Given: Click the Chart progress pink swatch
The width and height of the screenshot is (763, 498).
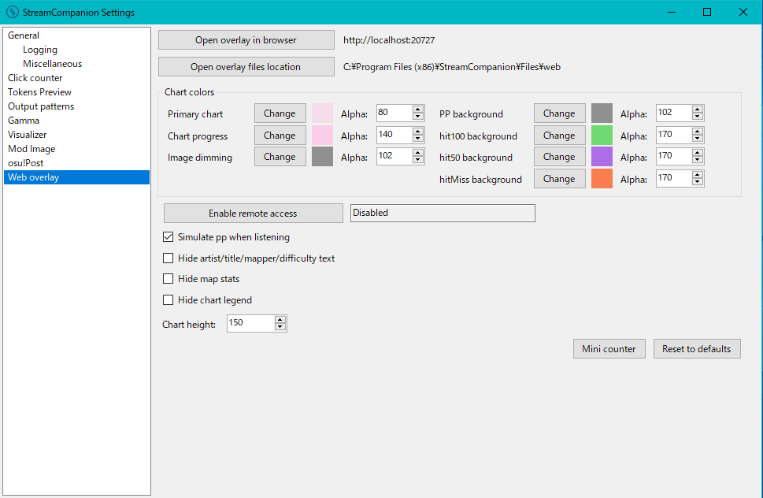Looking at the screenshot, I should (322, 135).
